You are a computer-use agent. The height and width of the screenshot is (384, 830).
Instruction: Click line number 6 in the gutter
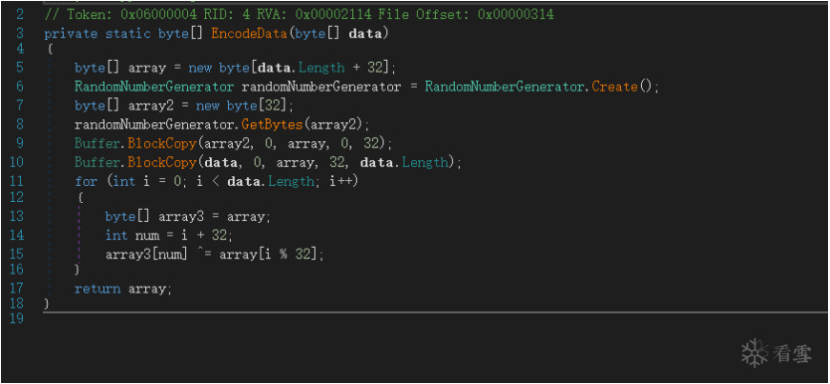pyautogui.click(x=20, y=87)
